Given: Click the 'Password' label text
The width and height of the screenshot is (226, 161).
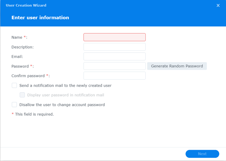Looking at the screenshot, I should coord(20,66).
